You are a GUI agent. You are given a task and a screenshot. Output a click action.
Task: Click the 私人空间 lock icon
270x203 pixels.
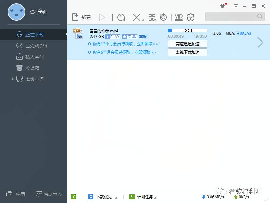[19, 57]
